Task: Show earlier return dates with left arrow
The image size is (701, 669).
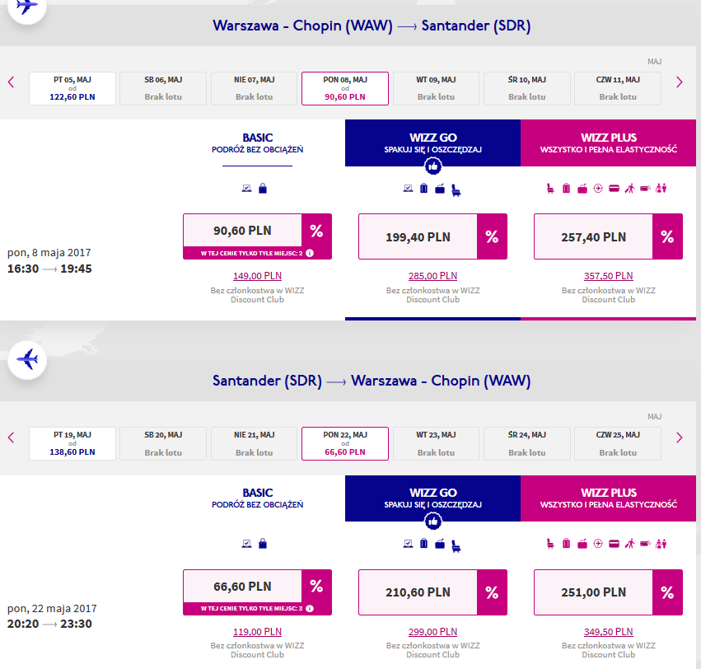Action: pyautogui.click(x=12, y=437)
